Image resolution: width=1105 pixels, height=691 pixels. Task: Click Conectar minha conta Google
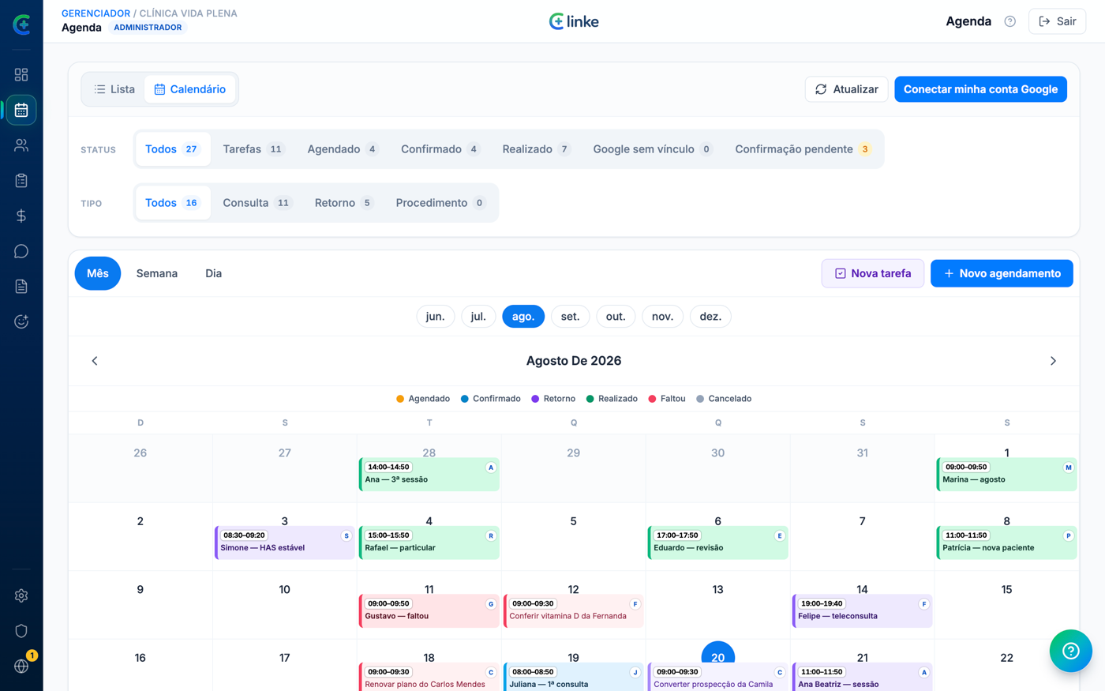[980, 89]
